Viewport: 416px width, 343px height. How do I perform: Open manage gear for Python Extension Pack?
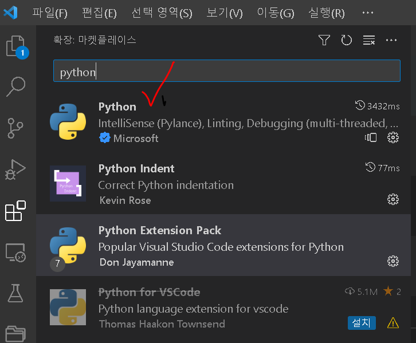[x=393, y=261]
